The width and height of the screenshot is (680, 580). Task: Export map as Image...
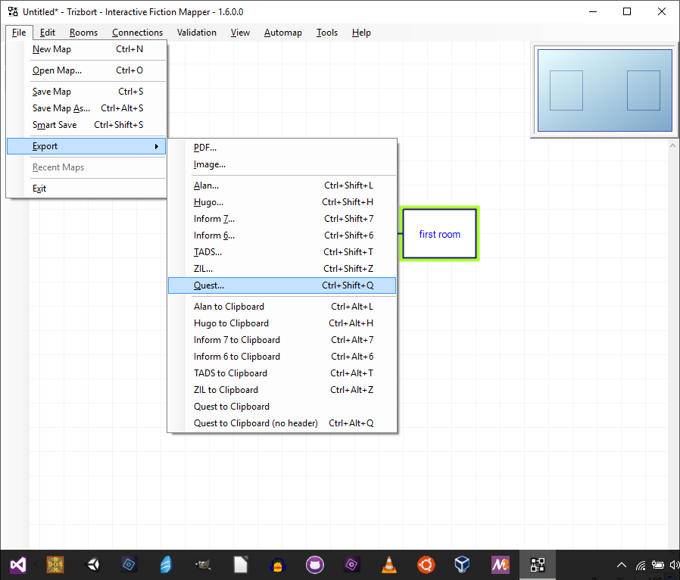coord(282,164)
